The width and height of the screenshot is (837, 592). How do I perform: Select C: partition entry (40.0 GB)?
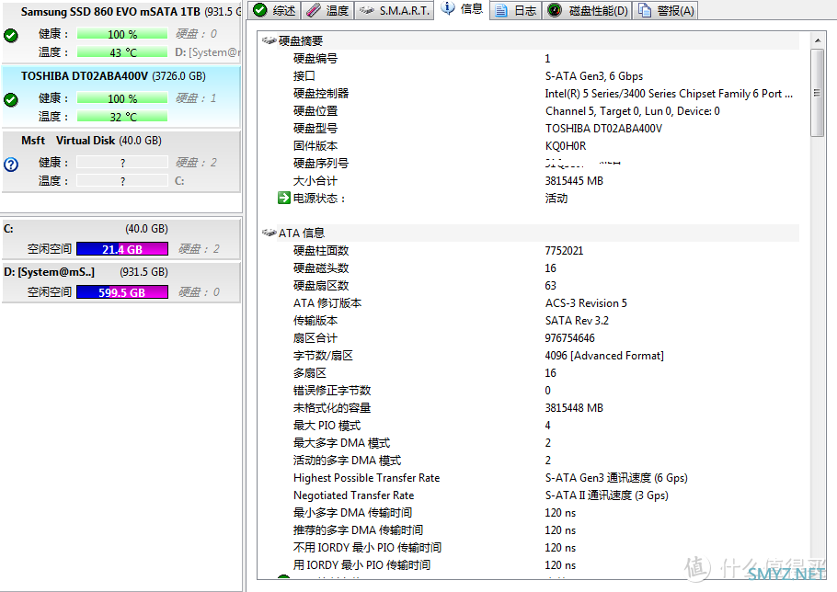pos(121,239)
